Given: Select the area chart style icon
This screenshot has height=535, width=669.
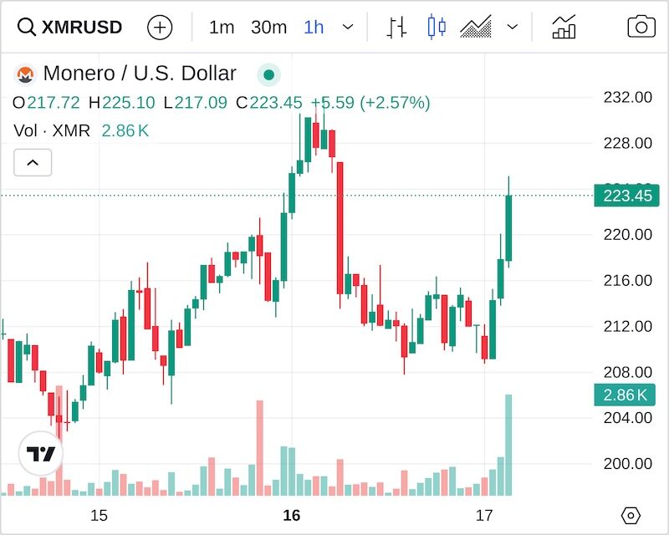Looking at the screenshot, I should (476, 27).
